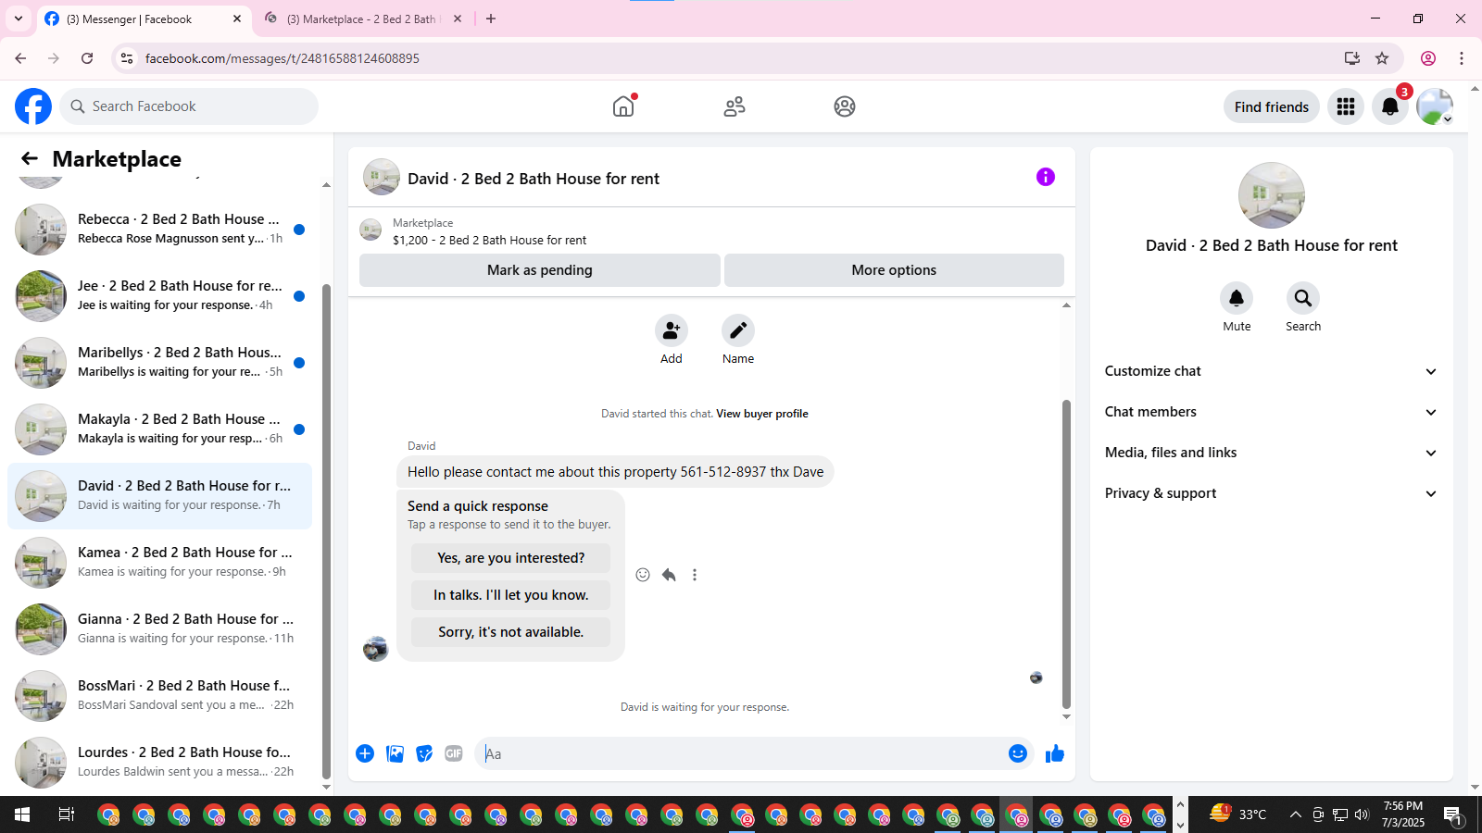1482x833 pixels.
Task: Open View buyer profile link
Action: pyautogui.click(x=761, y=414)
